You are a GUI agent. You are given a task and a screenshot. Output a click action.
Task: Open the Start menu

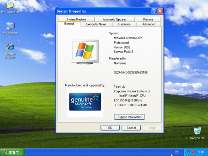13,152
